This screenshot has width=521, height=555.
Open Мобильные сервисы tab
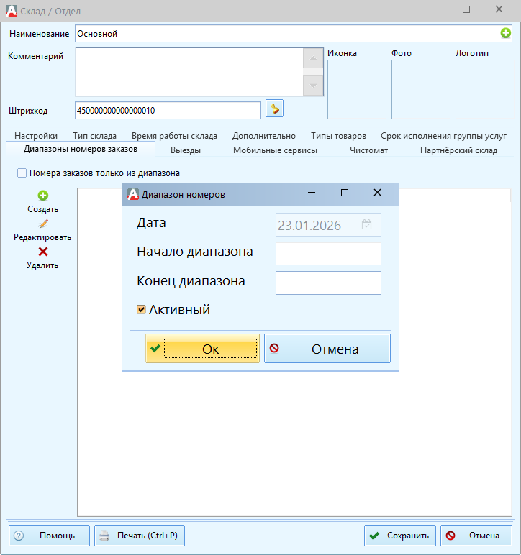(x=275, y=150)
